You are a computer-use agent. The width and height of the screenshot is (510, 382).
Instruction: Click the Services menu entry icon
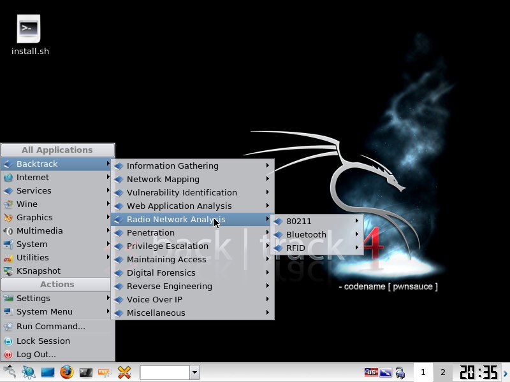[x=8, y=190]
